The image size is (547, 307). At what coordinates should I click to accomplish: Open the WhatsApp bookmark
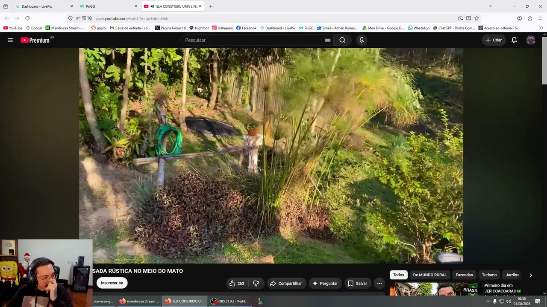[418, 28]
